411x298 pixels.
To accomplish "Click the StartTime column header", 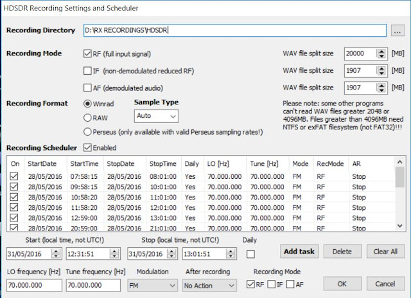I will tap(85, 163).
